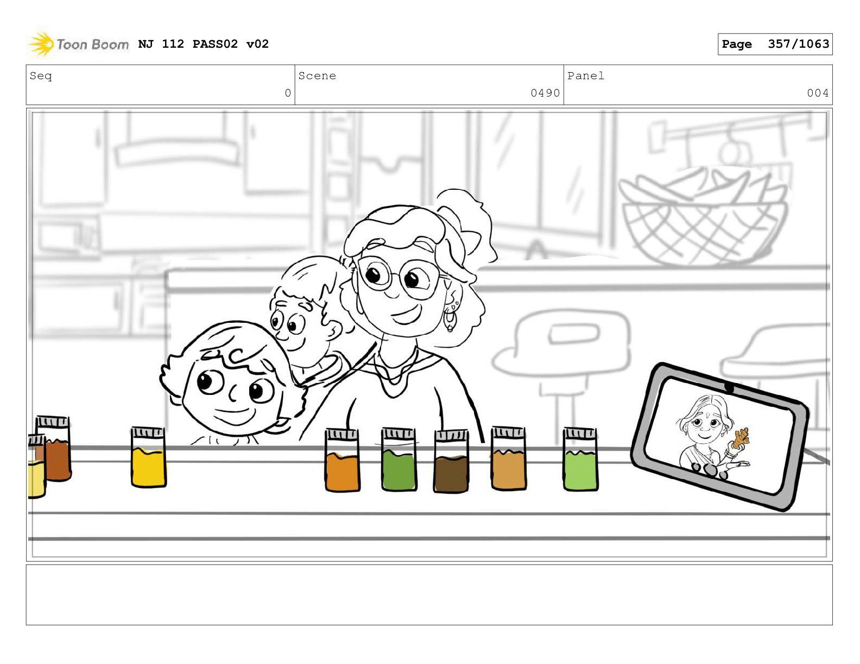Select the 'NJ 112 PASS02 v02' title text
The width and height of the screenshot is (860, 664).
tap(204, 44)
